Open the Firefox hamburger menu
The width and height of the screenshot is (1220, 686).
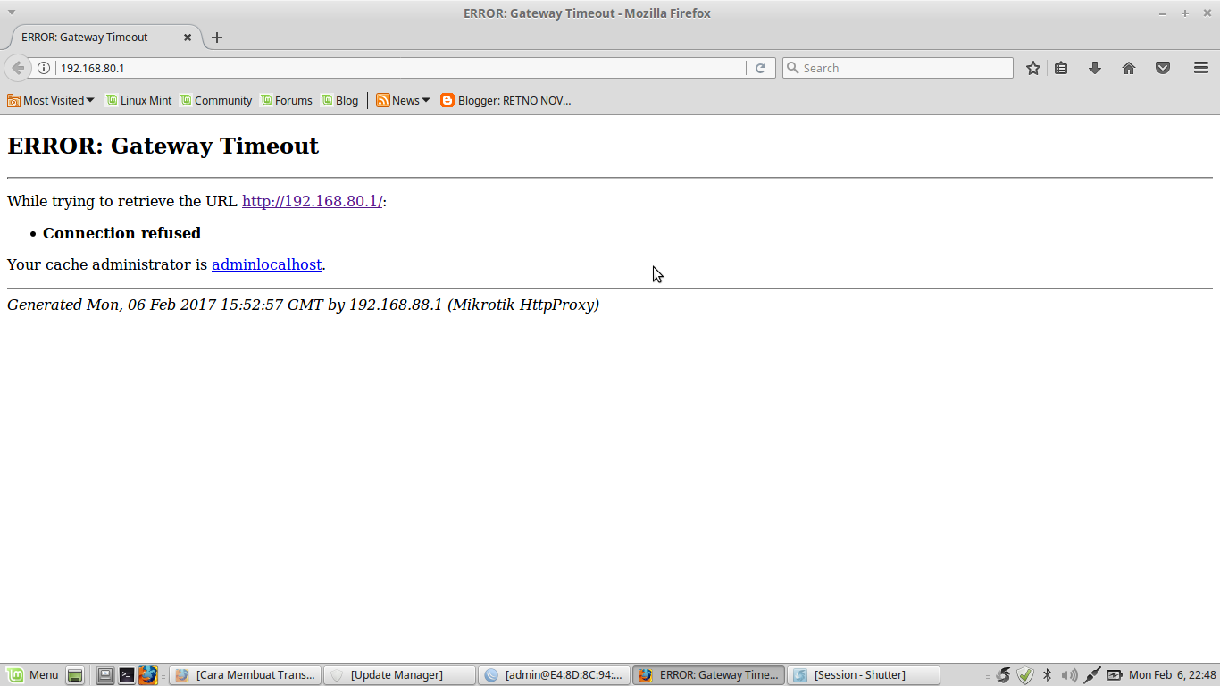click(1201, 68)
